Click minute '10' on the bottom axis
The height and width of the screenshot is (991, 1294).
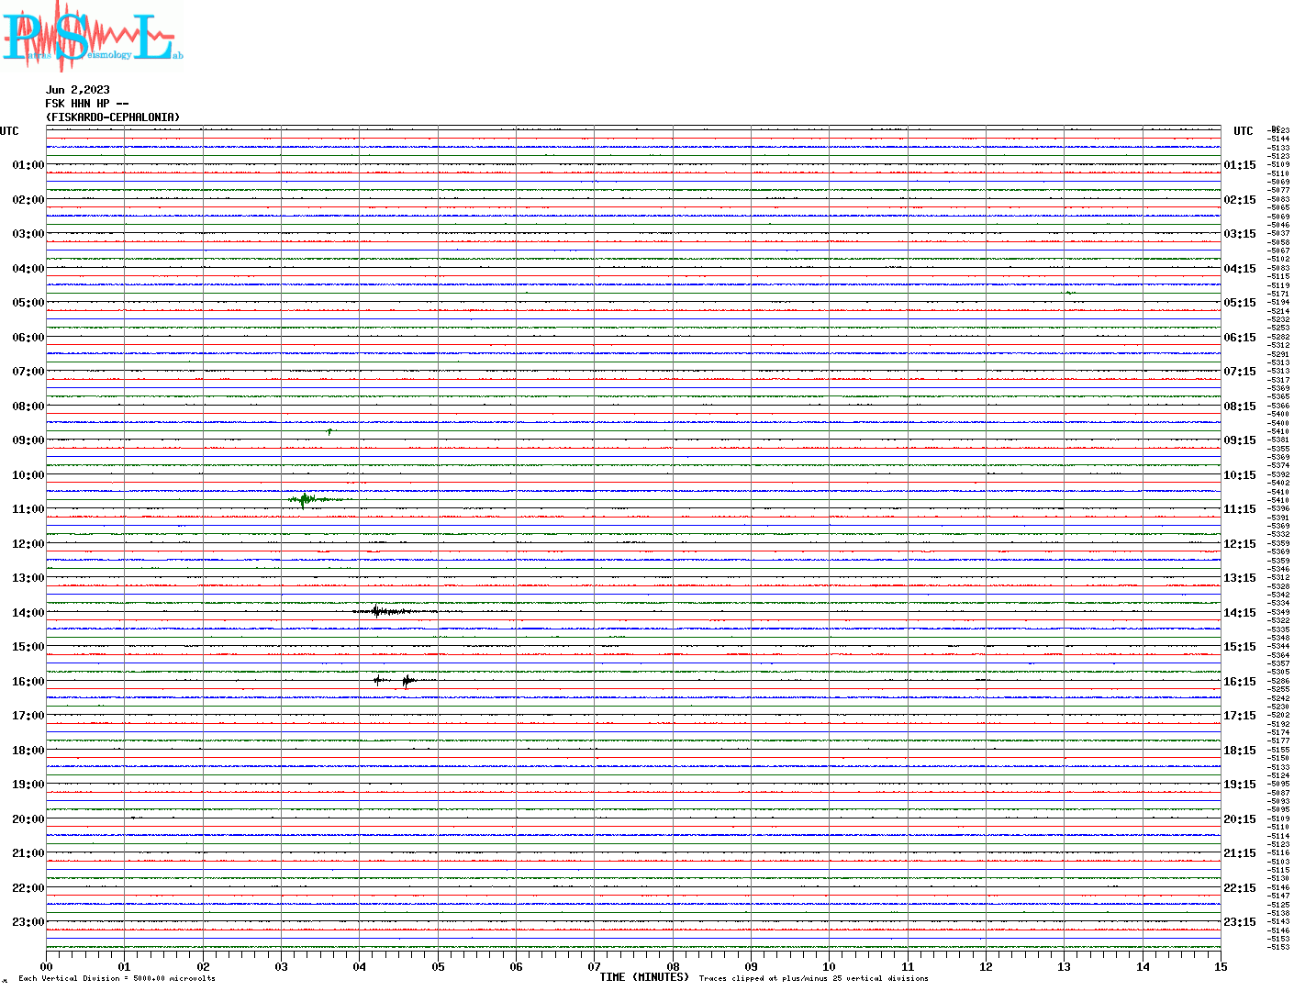tap(829, 966)
